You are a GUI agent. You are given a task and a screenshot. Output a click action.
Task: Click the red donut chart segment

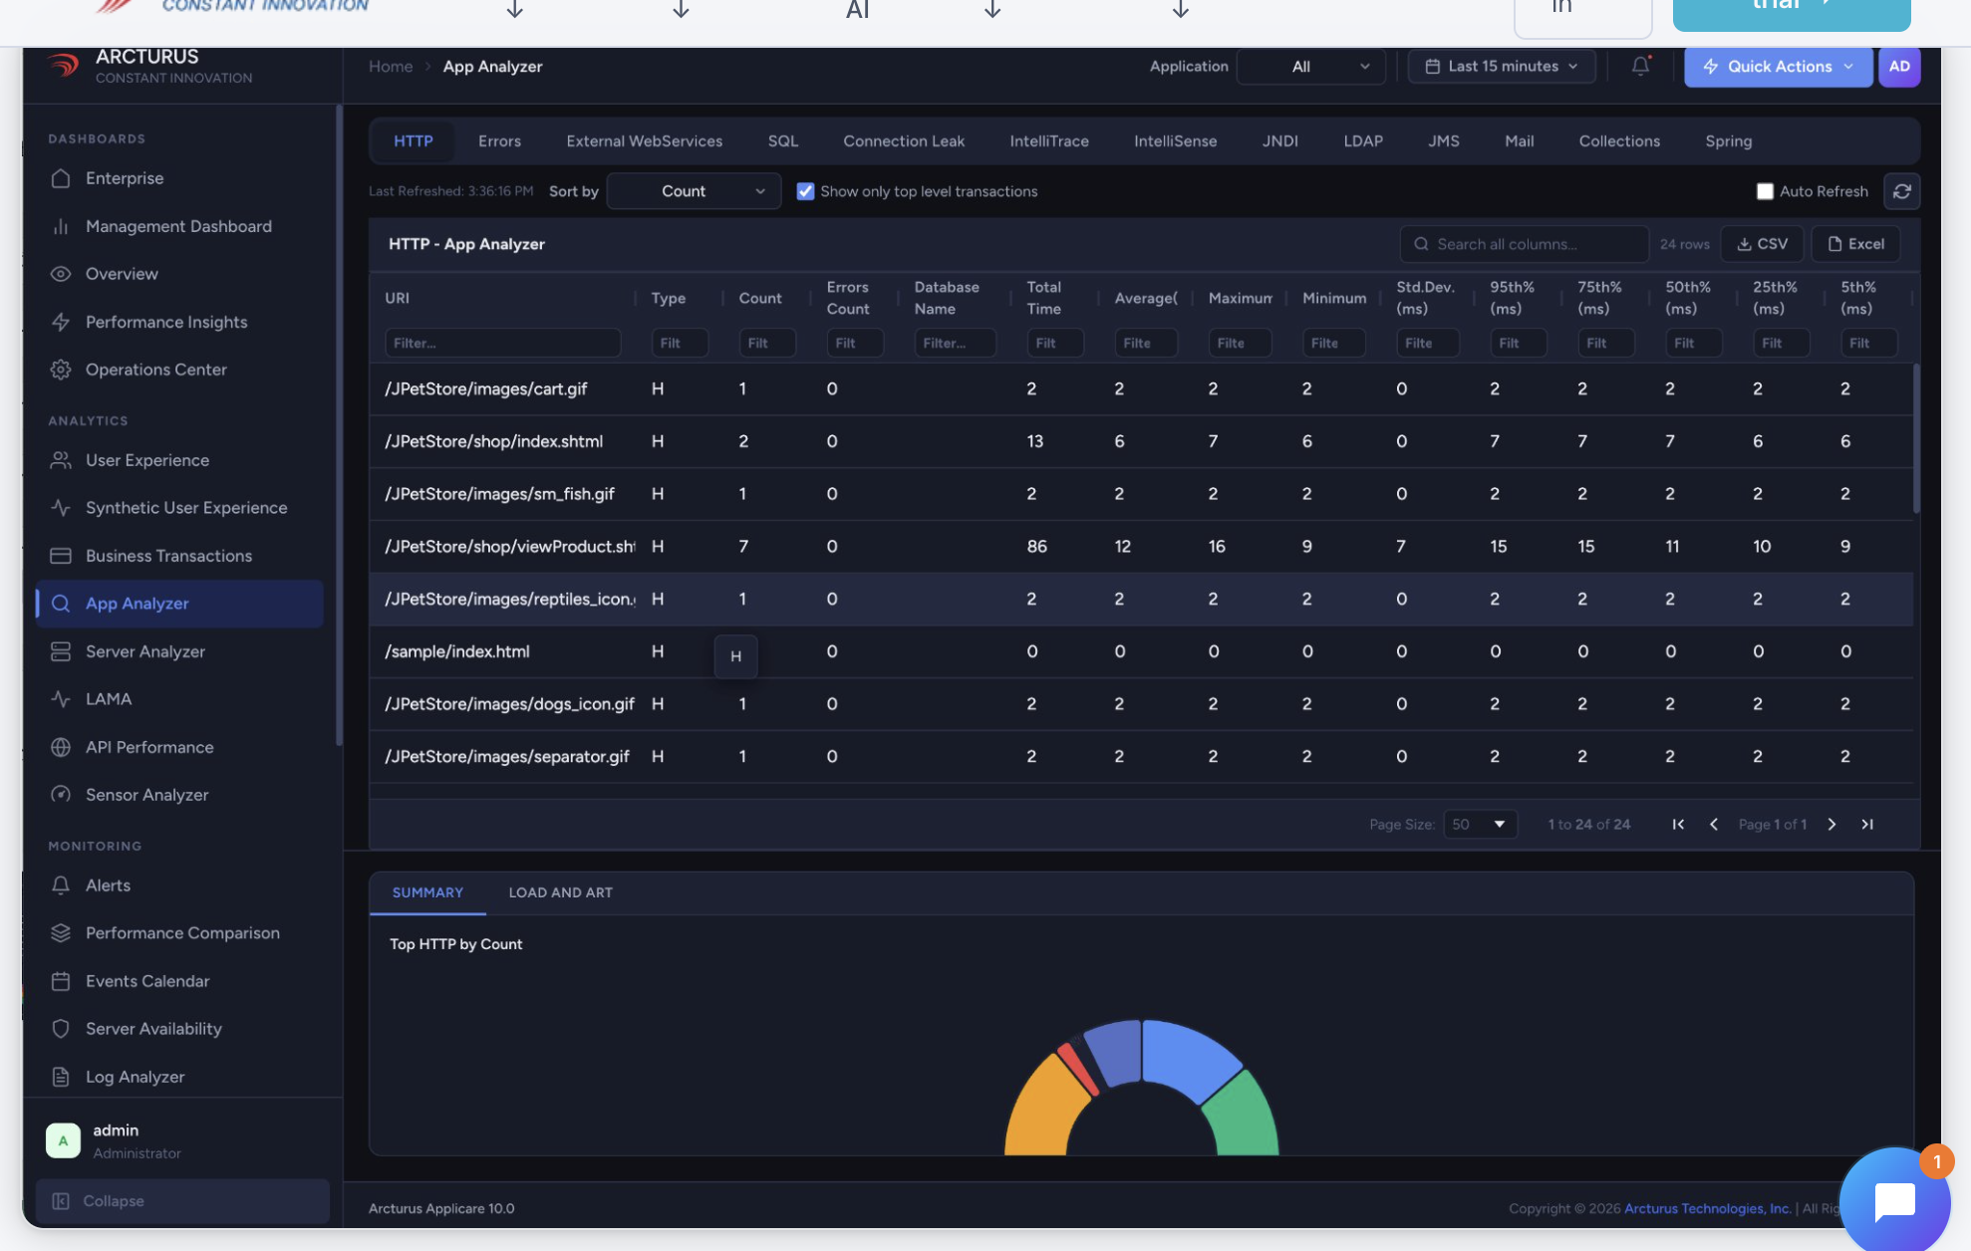click(1077, 1067)
